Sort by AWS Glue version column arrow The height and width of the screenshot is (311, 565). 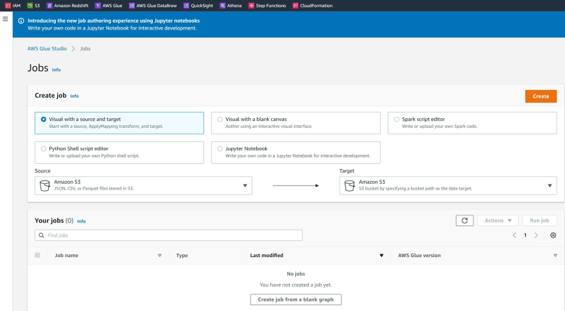555,256
